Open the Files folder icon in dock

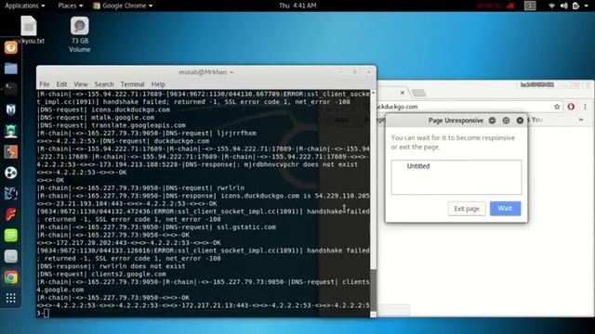tap(10, 69)
